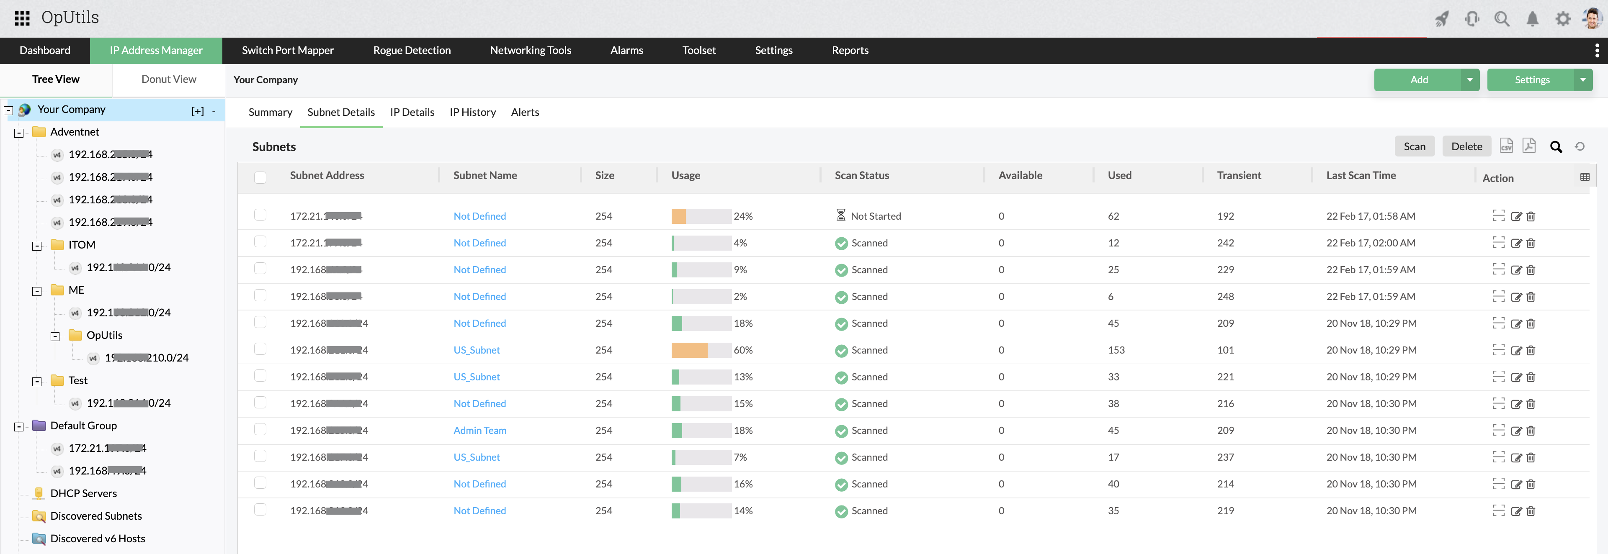The height and width of the screenshot is (554, 1608).
Task: Open the Add button dropdown arrow
Action: tap(1469, 80)
